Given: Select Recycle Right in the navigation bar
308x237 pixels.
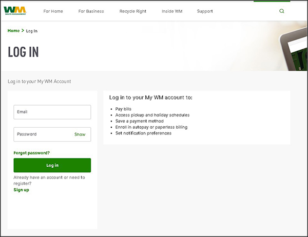Looking at the screenshot, I should pyautogui.click(x=132, y=11).
